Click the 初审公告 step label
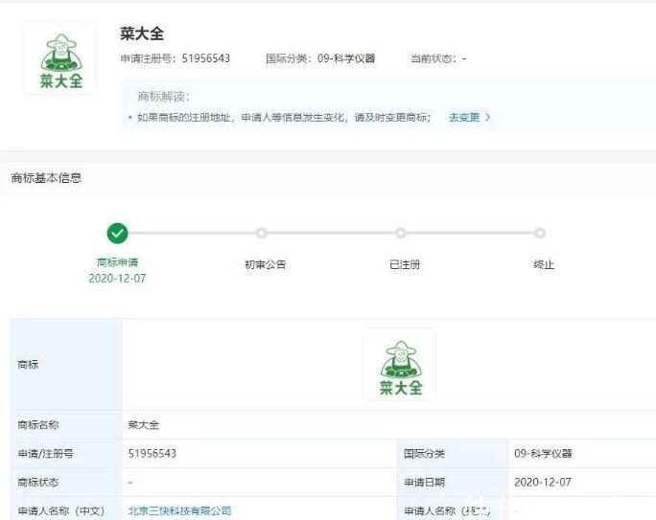Screen dimensions: 656x520 pyautogui.click(x=266, y=264)
